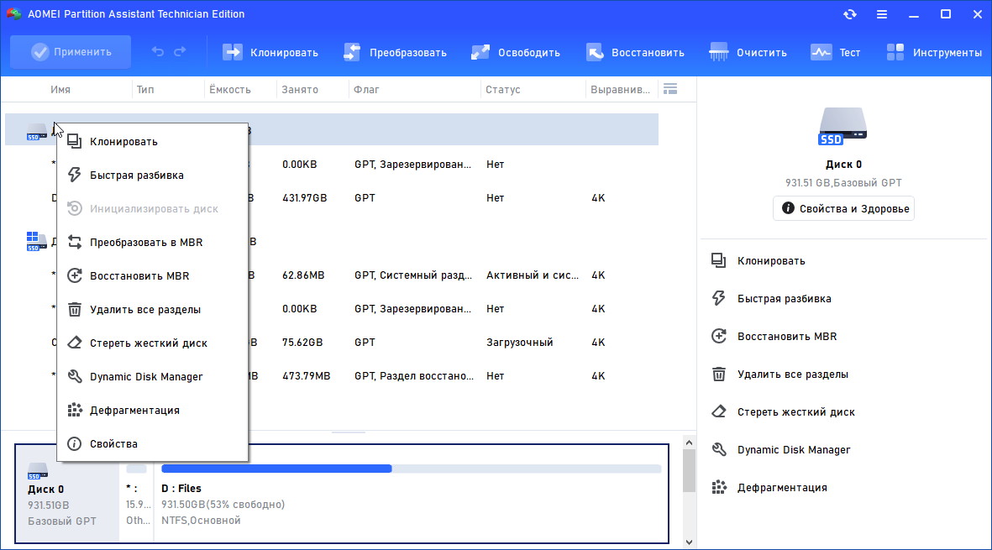Choose Преобразовать в MBR in context menu
The image size is (992, 550).
tap(152, 242)
